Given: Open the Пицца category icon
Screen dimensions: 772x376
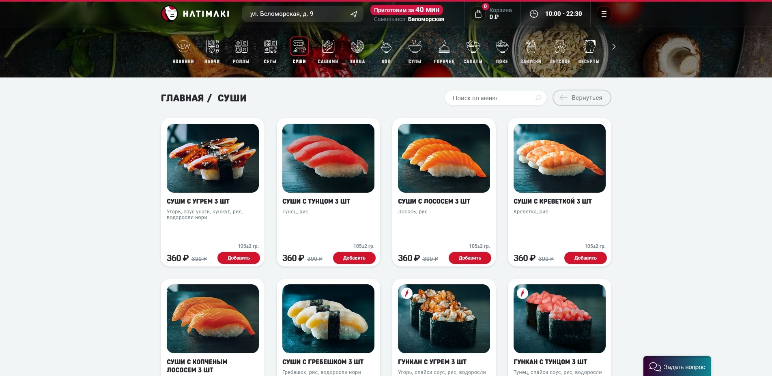Looking at the screenshot, I should (357, 47).
